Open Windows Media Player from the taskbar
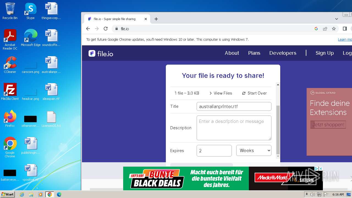The height and width of the screenshot is (198, 352). pos(40,194)
